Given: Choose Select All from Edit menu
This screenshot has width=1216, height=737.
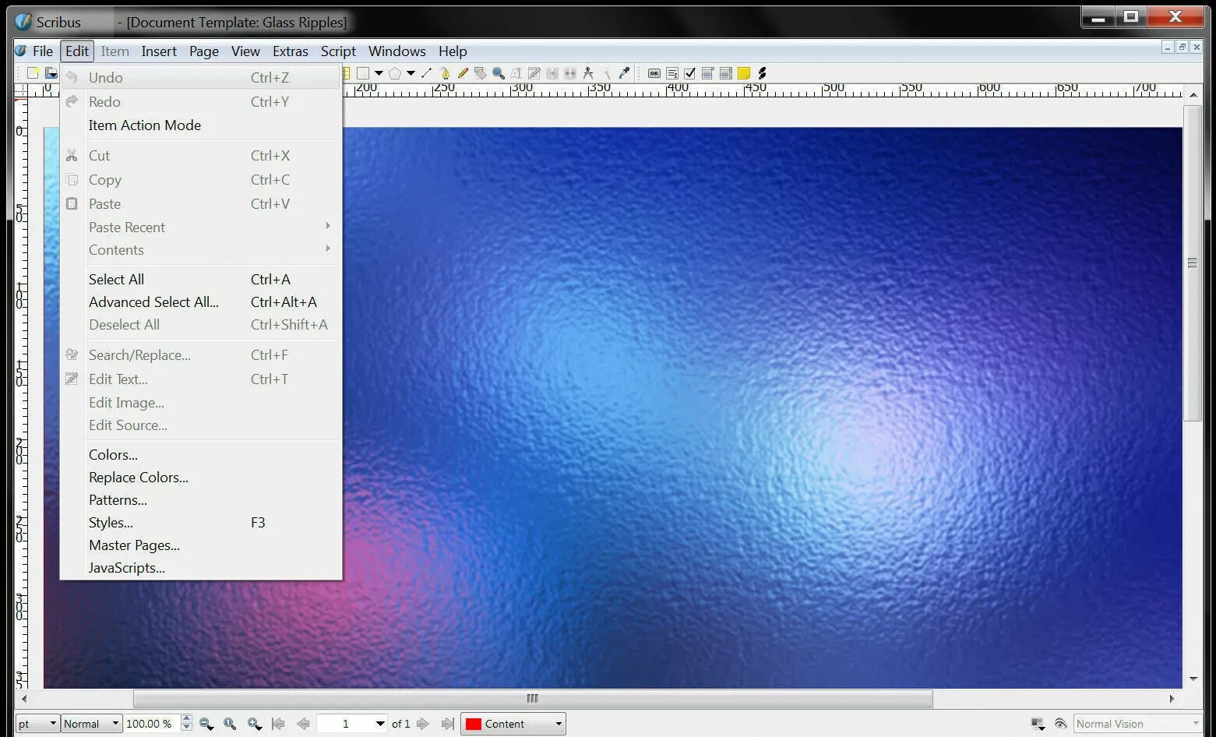Looking at the screenshot, I should pyautogui.click(x=201, y=279).
